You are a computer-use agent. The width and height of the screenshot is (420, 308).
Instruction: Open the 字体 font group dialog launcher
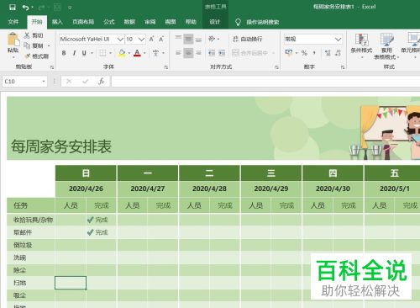166,67
